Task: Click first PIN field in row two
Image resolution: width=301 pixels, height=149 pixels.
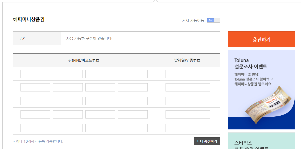Action: tap(35, 87)
